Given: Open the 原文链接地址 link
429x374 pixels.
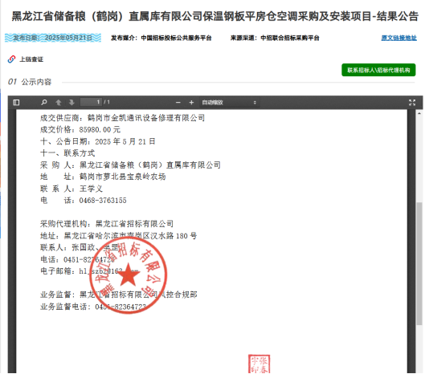Looking at the screenshot, I should click(399, 38).
